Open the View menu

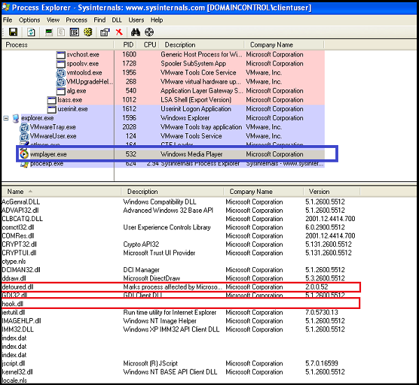coord(53,20)
